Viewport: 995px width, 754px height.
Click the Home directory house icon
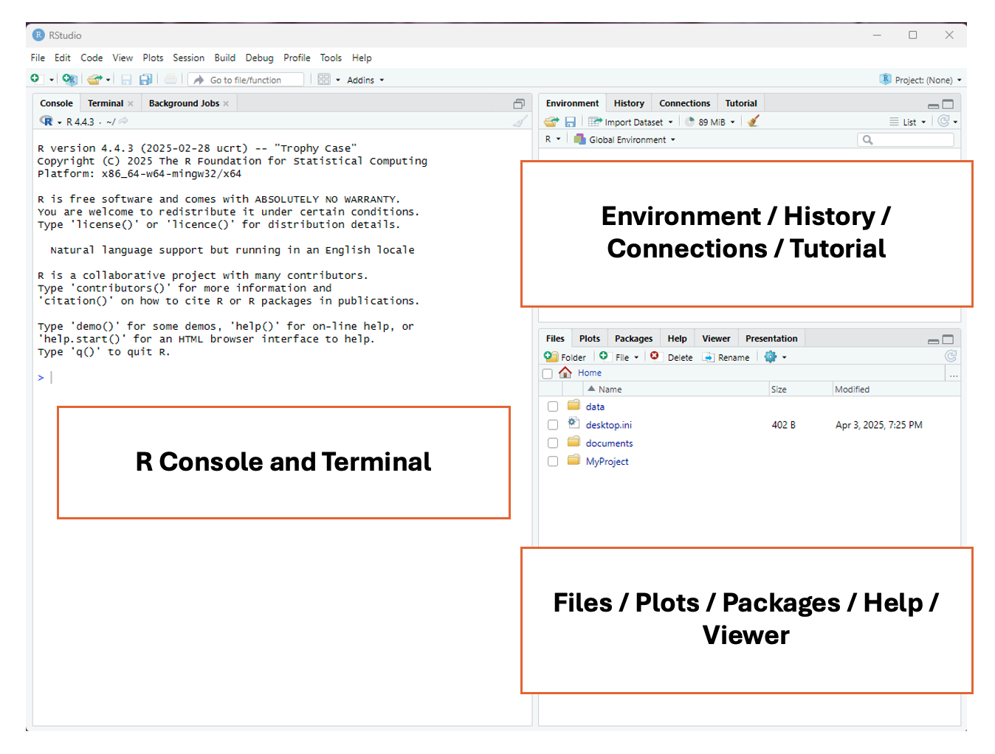pos(565,373)
